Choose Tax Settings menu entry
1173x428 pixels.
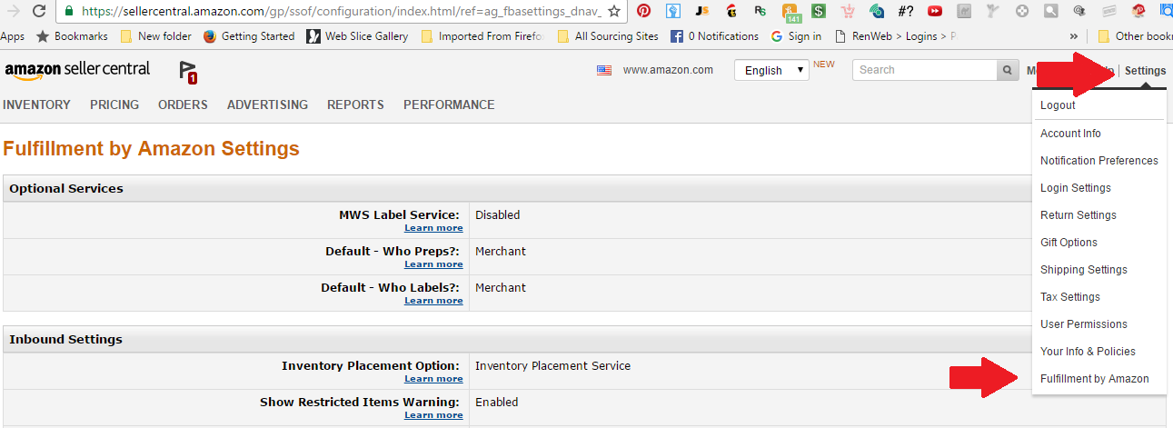pyautogui.click(x=1070, y=297)
